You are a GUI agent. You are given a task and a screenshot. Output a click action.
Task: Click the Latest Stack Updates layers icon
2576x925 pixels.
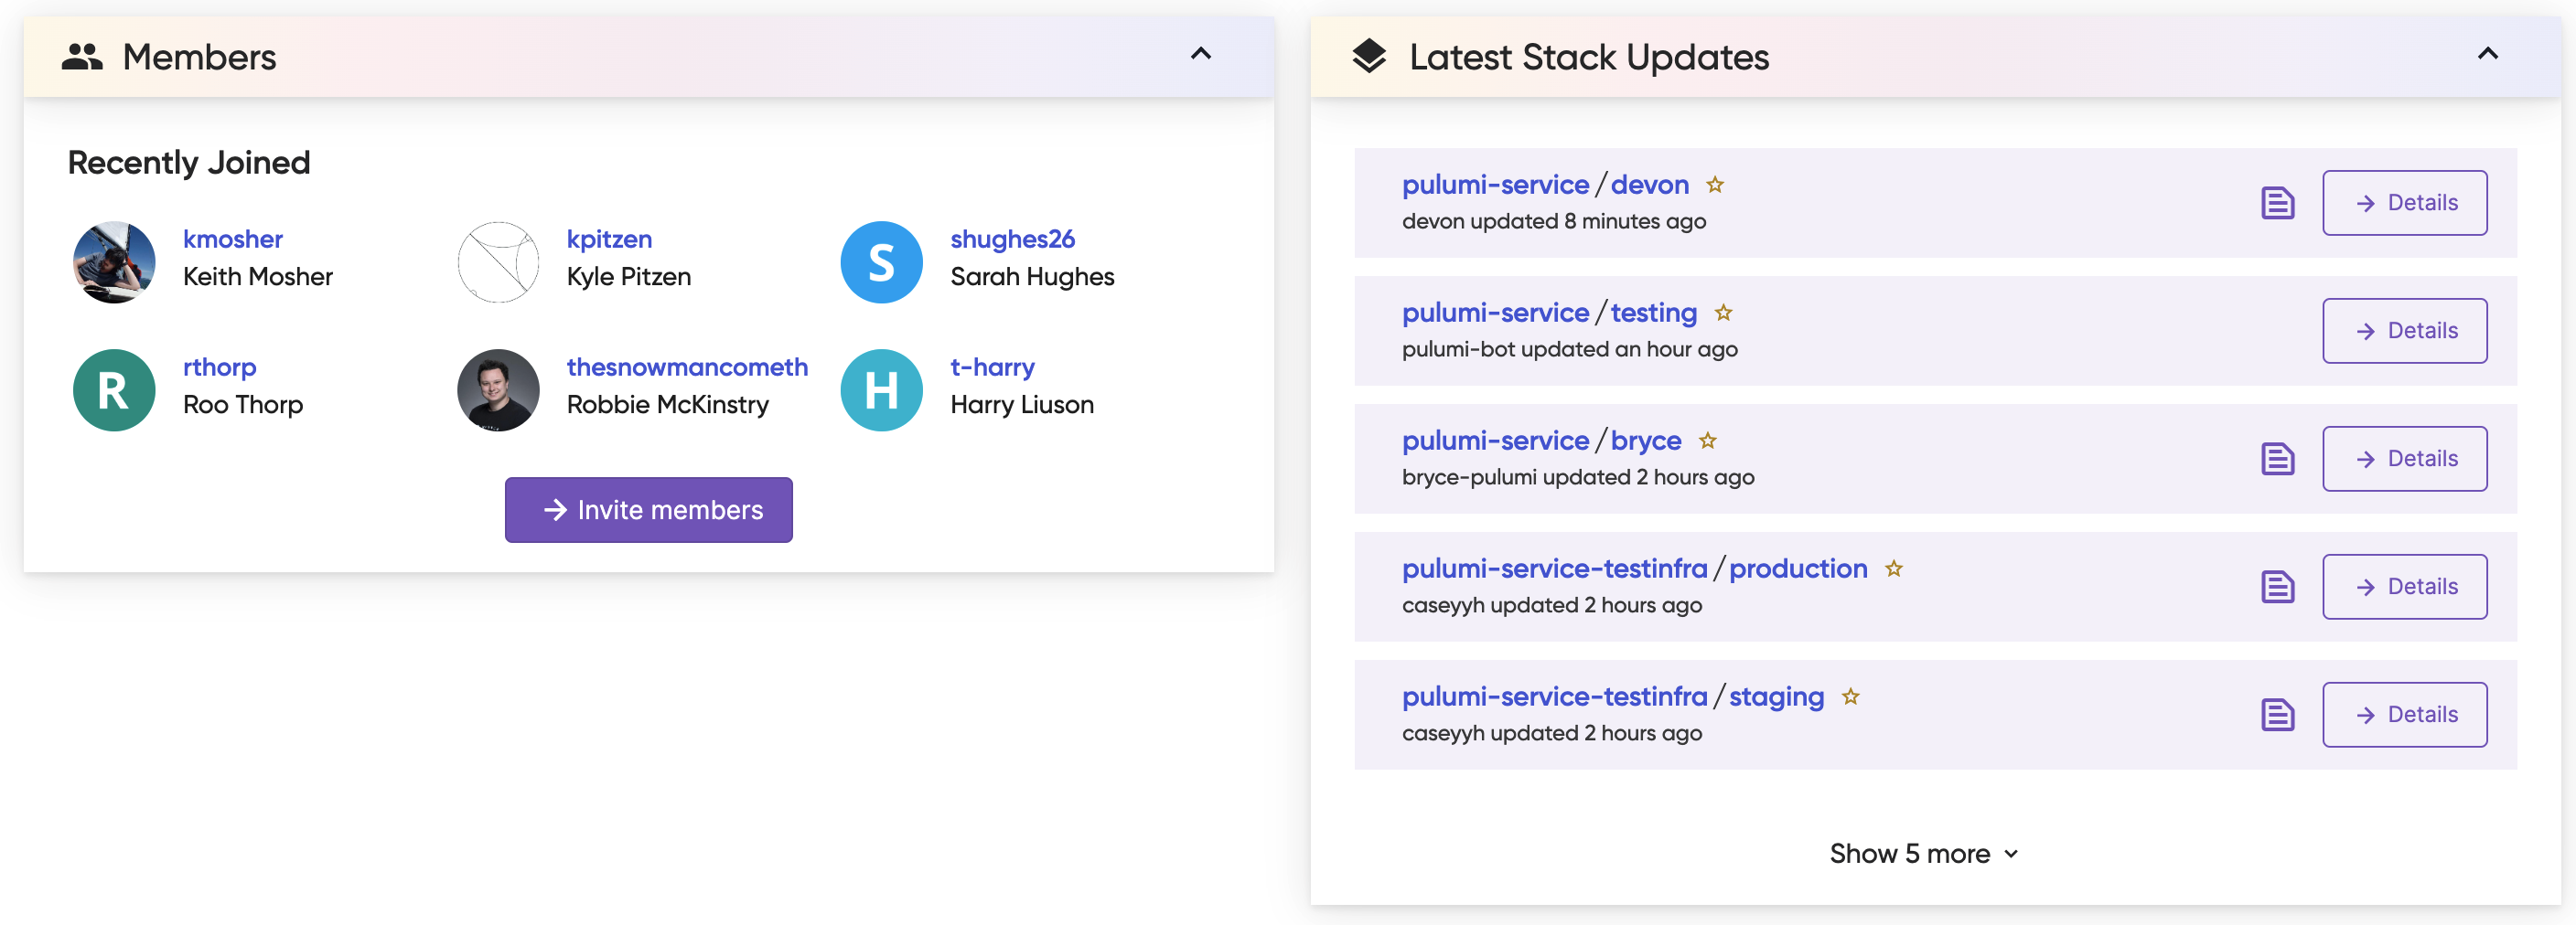pos(1369,57)
